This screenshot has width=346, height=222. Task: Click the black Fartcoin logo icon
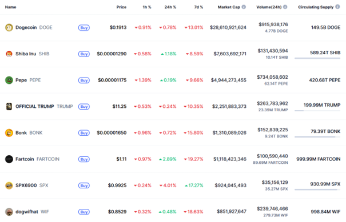click(x=9, y=159)
